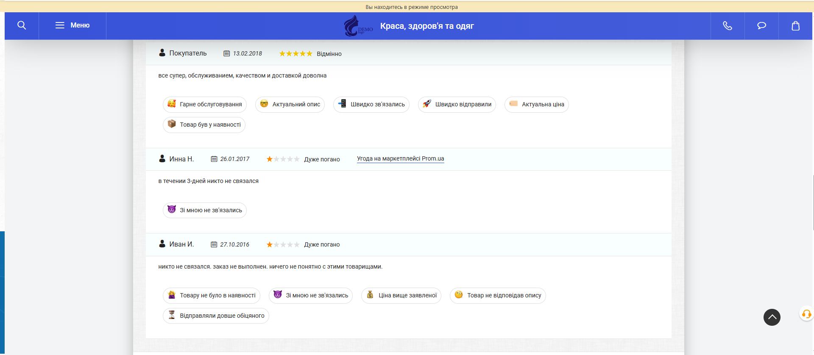Click the phone call icon
The height and width of the screenshot is (355, 814).
coord(728,26)
